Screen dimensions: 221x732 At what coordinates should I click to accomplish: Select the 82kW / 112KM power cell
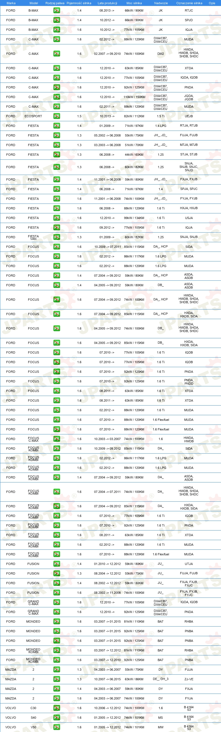tap(134, 116)
